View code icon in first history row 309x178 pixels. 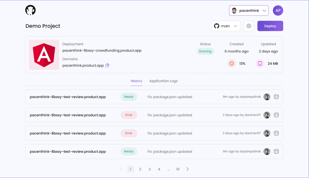coord(276,97)
